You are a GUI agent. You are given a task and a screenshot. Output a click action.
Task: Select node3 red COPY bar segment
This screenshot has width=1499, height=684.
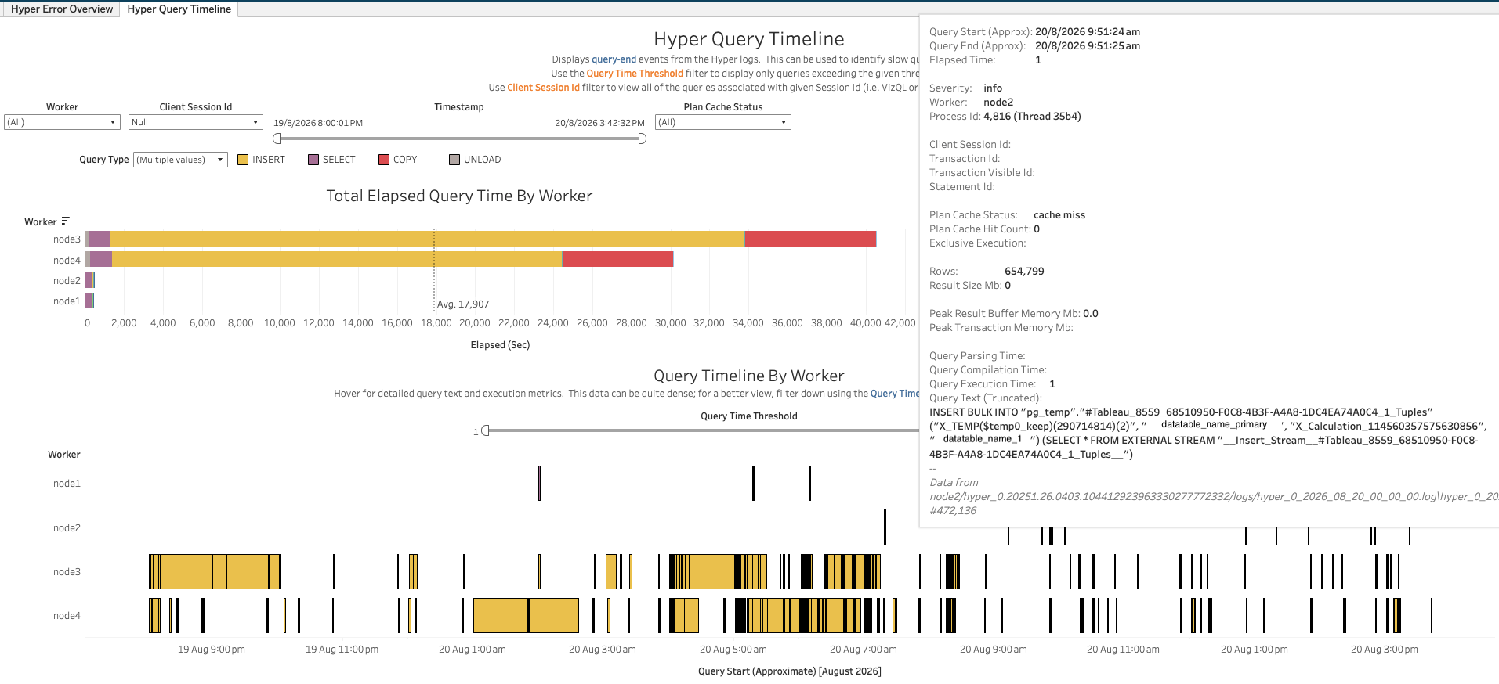810,239
